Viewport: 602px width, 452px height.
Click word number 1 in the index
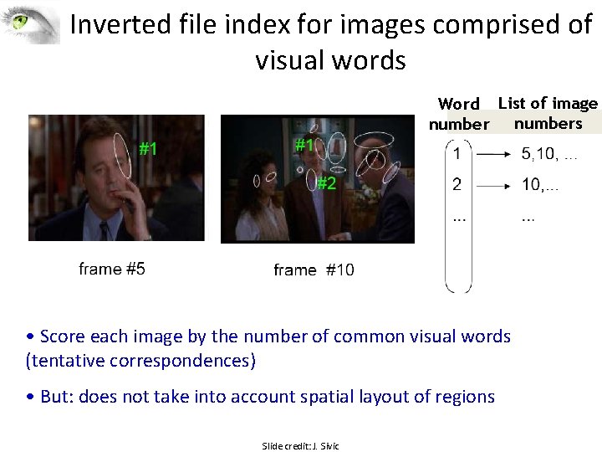click(457, 154)
